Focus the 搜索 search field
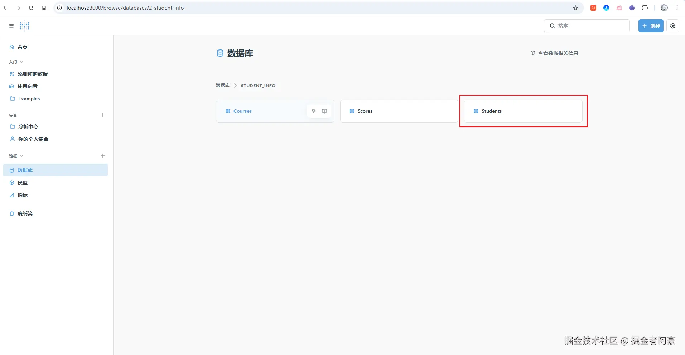This screenshot has height=355, width=685. [587, 26]
